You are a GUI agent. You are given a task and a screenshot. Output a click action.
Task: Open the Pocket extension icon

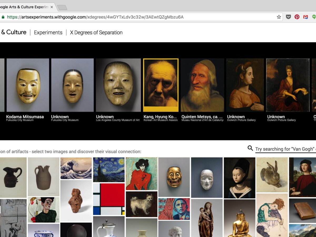point(288,17)
